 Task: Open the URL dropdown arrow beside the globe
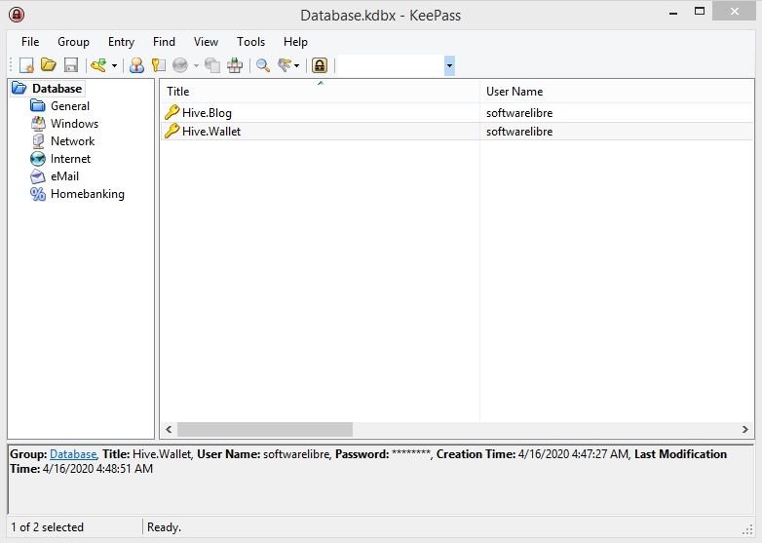pos(196,65)
